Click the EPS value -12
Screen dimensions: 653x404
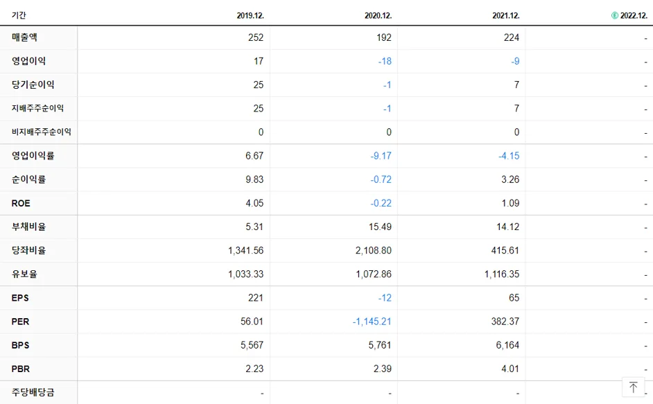point(385,298)
